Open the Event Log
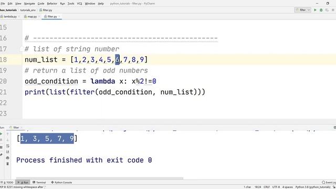 pyautogui.click(x=329, y=182)
